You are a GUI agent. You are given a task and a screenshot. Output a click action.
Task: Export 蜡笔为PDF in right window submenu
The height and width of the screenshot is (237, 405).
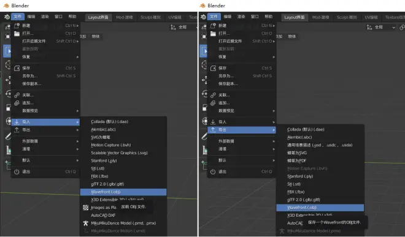click(x=320, y=160)
